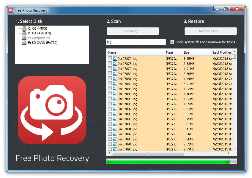The height and width of the screenshot is (178, 252).
Task: Click the D: DATA drive icon
Action: click(24, 33)
